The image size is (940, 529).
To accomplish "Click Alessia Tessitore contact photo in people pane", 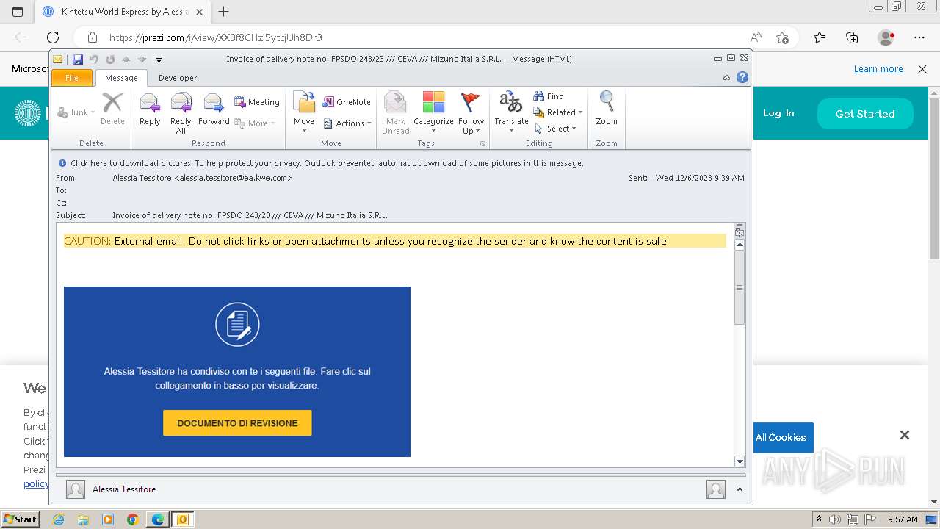I will coord(75,489).
